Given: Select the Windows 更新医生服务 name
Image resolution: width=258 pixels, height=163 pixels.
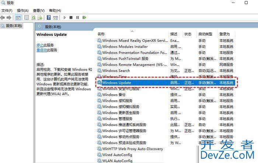Looking at the screenshot, I should coord(121,113).
